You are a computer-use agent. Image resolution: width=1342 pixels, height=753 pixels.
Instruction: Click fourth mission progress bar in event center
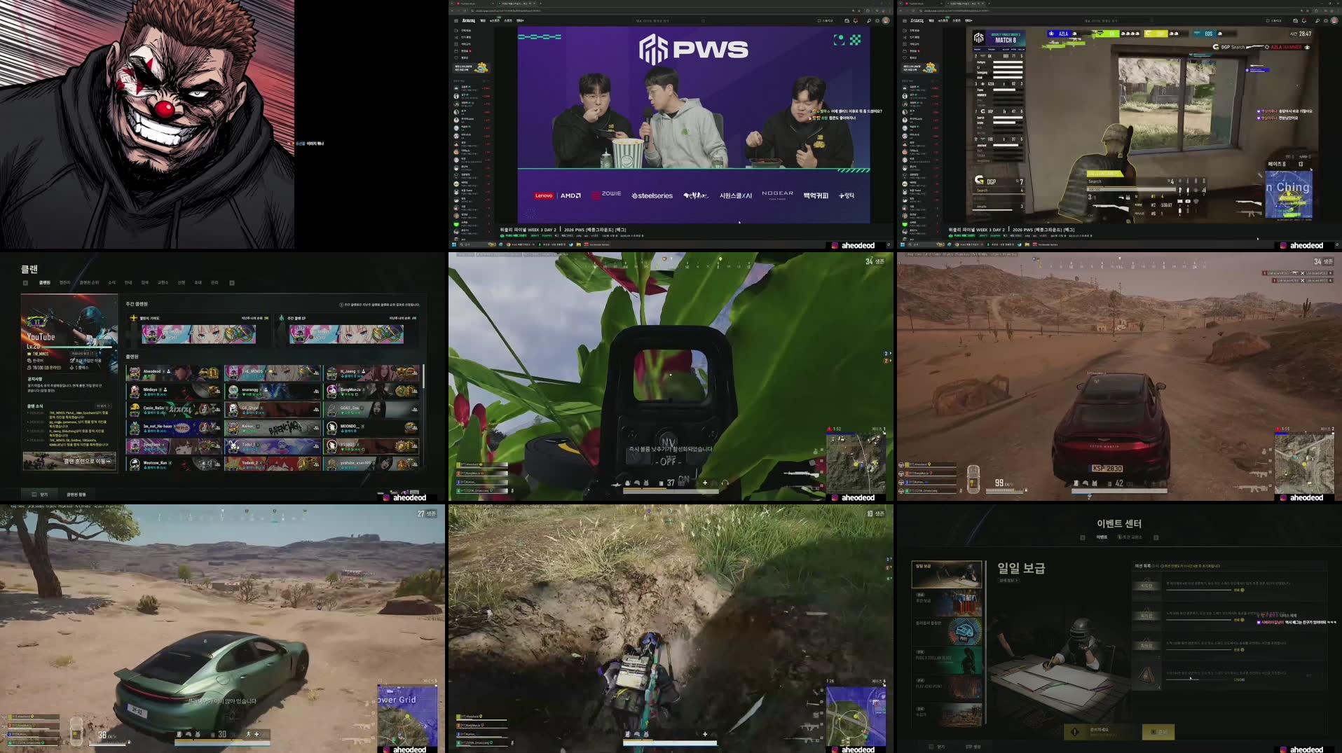click(x=1199, y=679)
